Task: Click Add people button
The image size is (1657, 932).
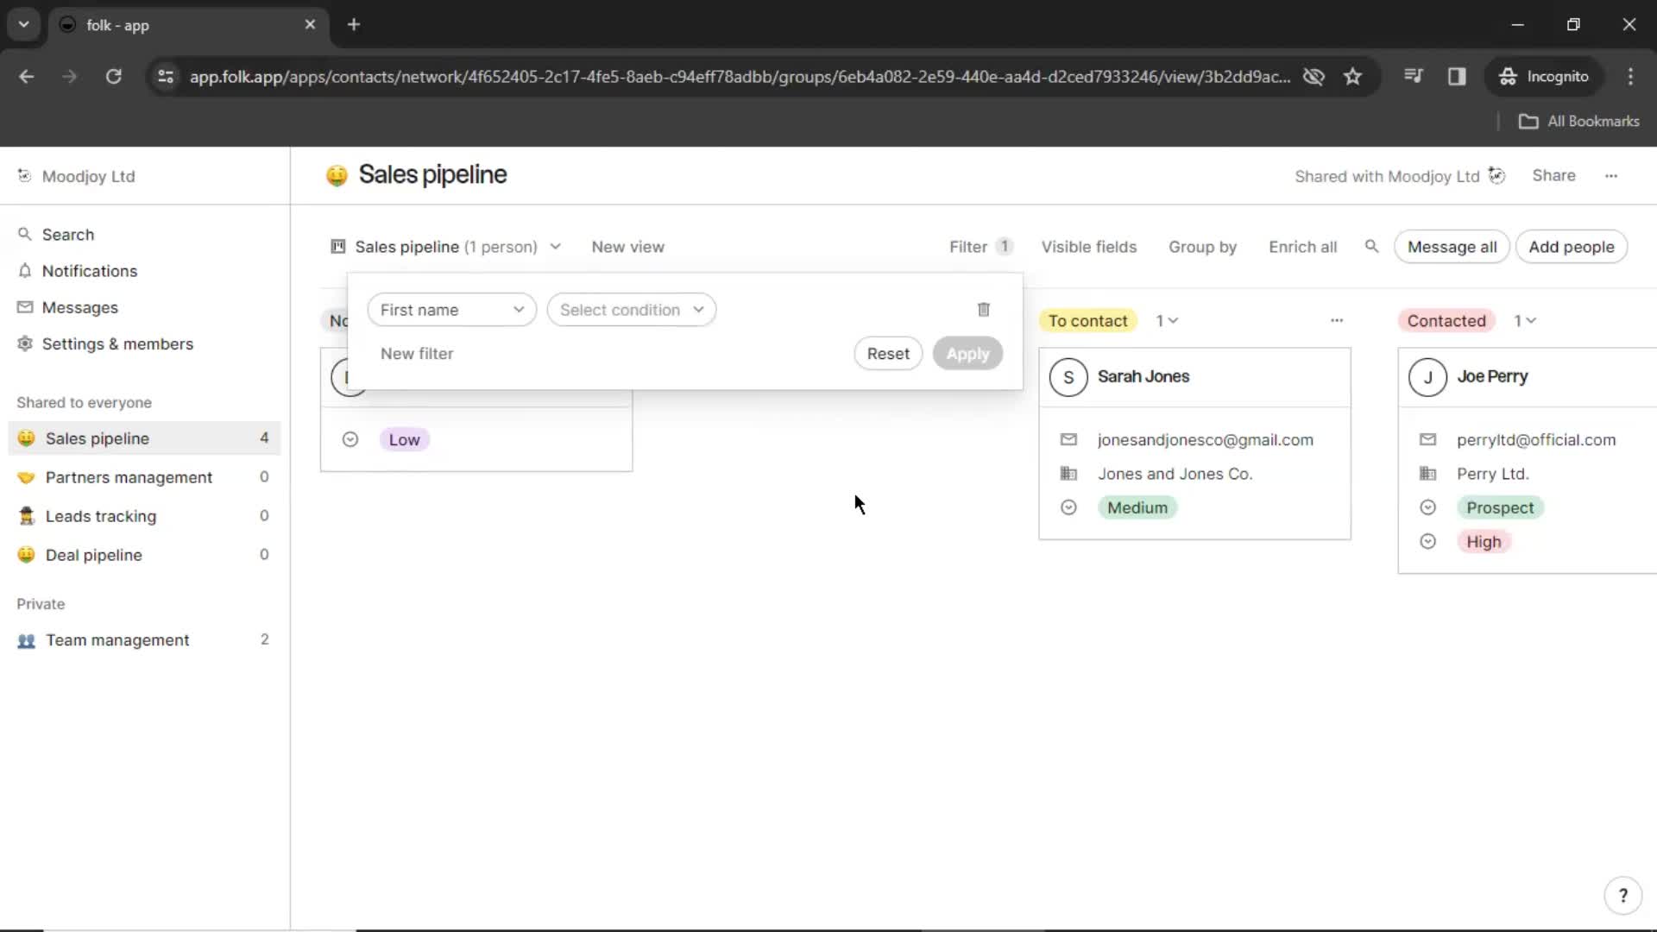Action: point(1571,247)
